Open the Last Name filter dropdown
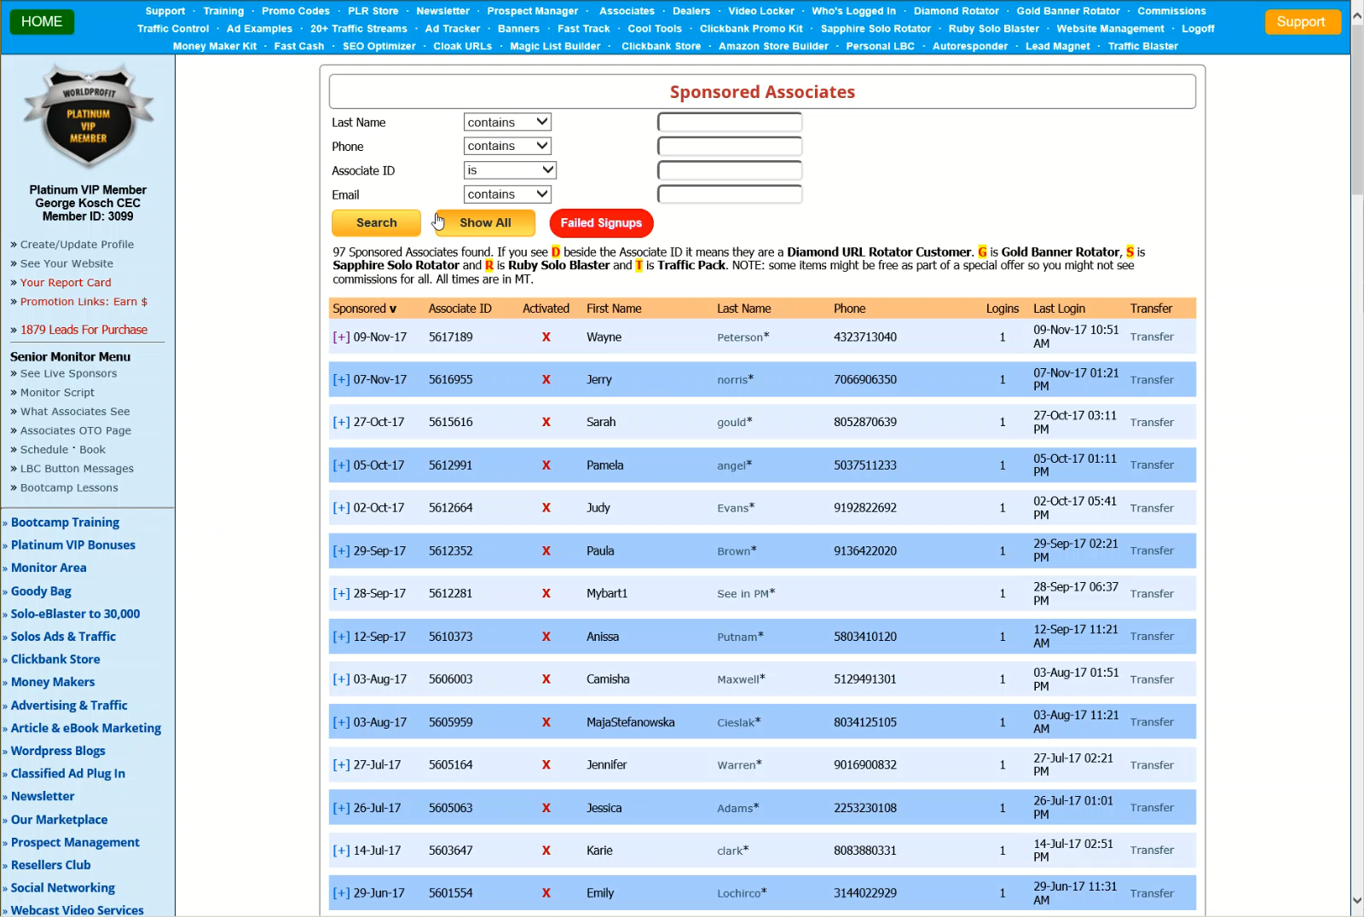Image resolution: width=1364 pixels, height=917 pixels. point(507,123)
